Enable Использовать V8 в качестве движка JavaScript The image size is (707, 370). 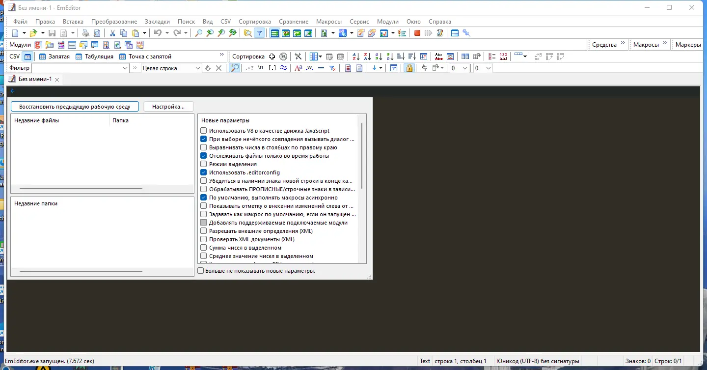coord(203,130)
